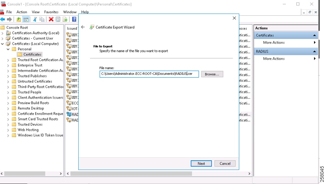
Task: Click the selected RAD certificate icon in list
Action: click(x=69, y=114)
